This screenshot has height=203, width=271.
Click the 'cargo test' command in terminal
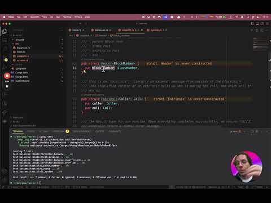click(46, 136)
